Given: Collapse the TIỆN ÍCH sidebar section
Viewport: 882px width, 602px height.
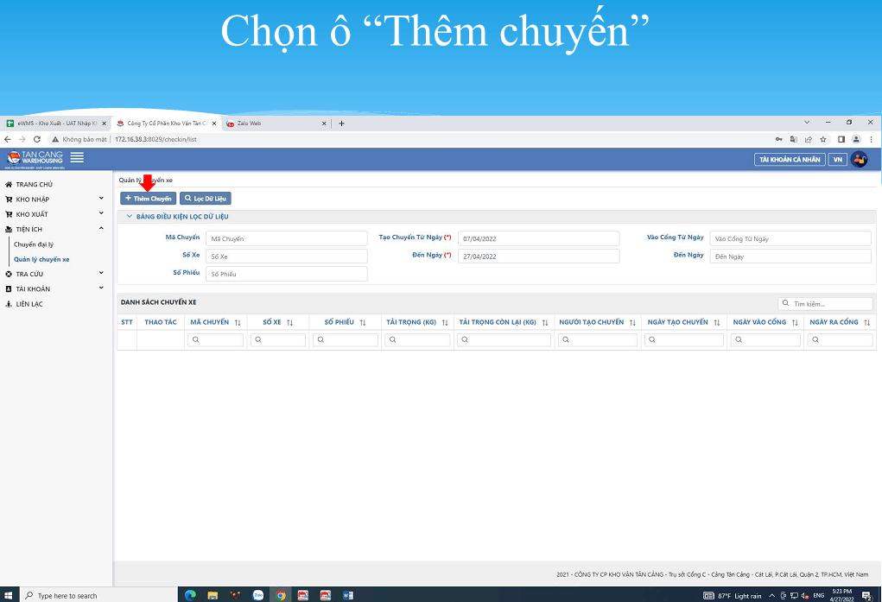Looking at the screenshot, I should pyautogui.click(x=54, y=229).
